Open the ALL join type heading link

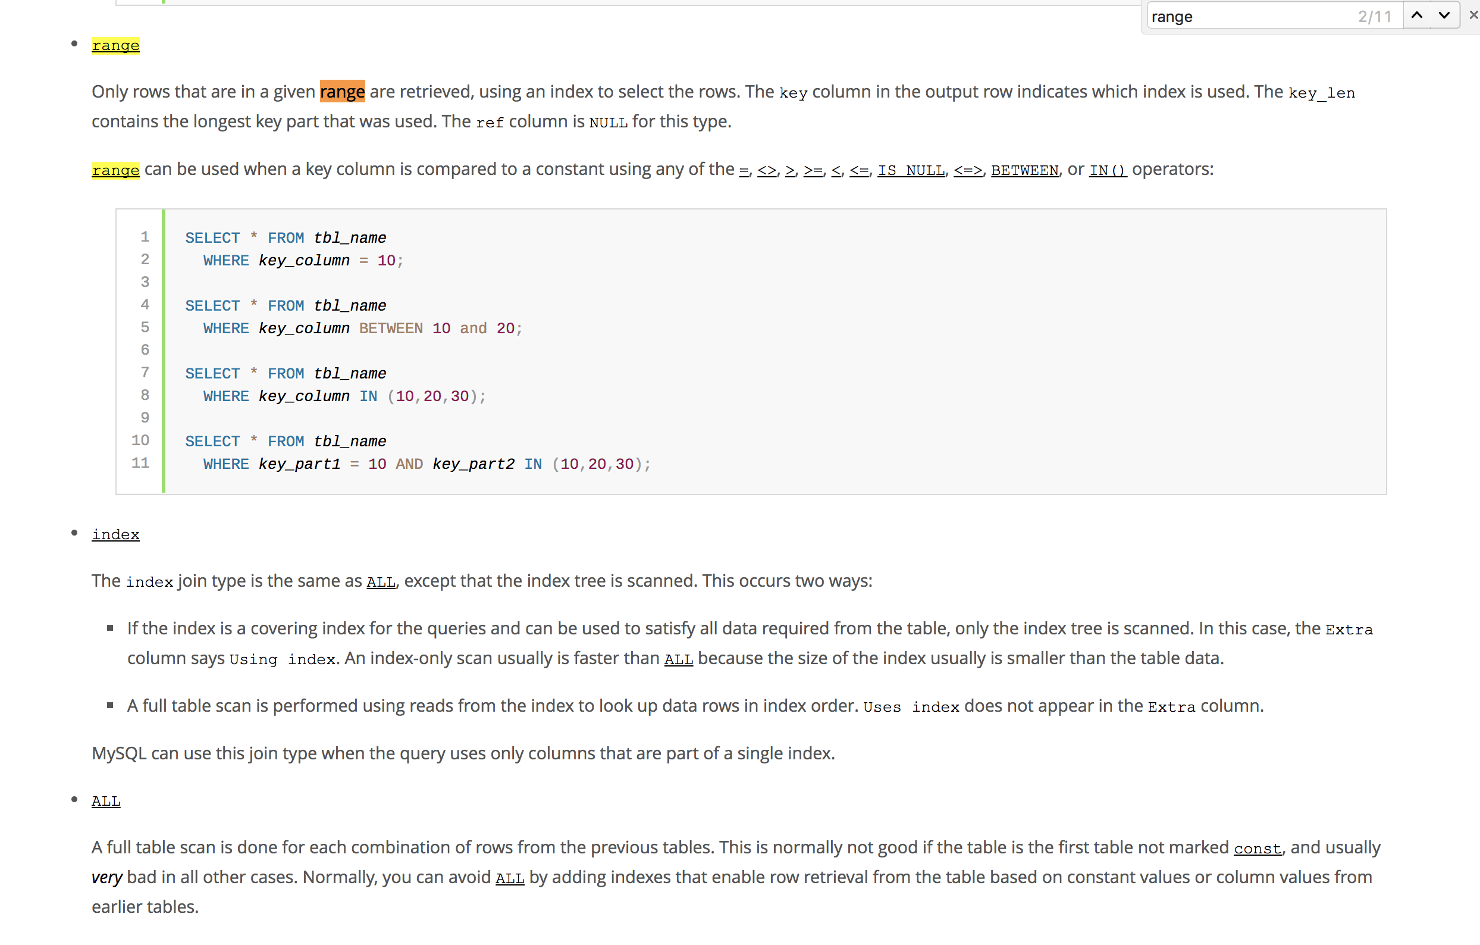pos(106,801)
